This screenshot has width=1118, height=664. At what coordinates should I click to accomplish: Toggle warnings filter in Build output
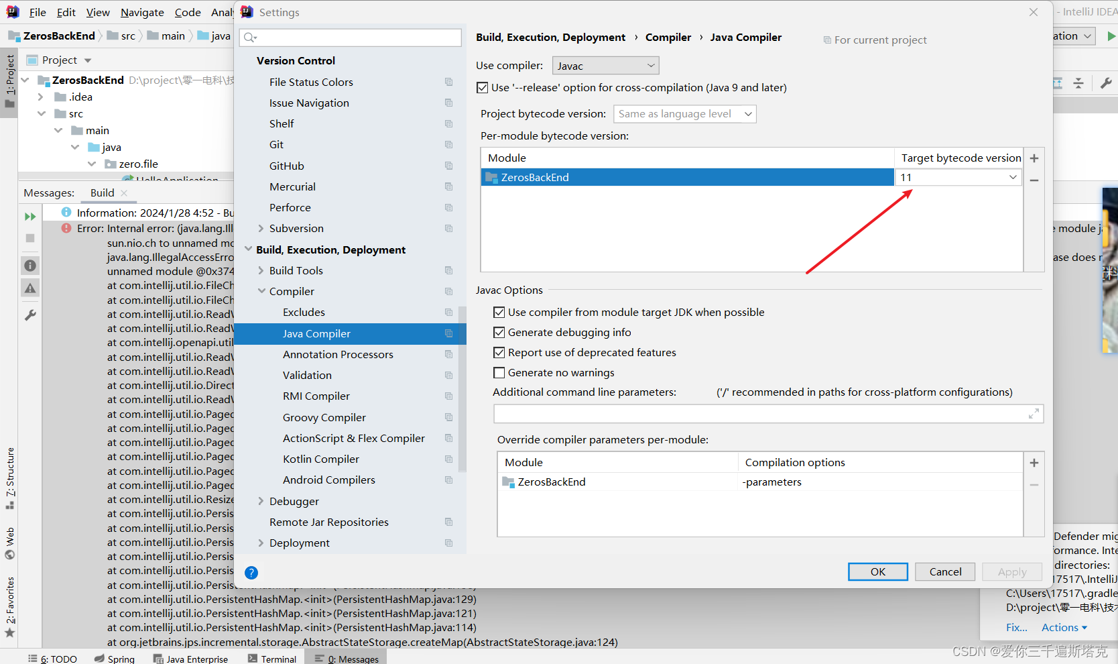coord(29,288)
